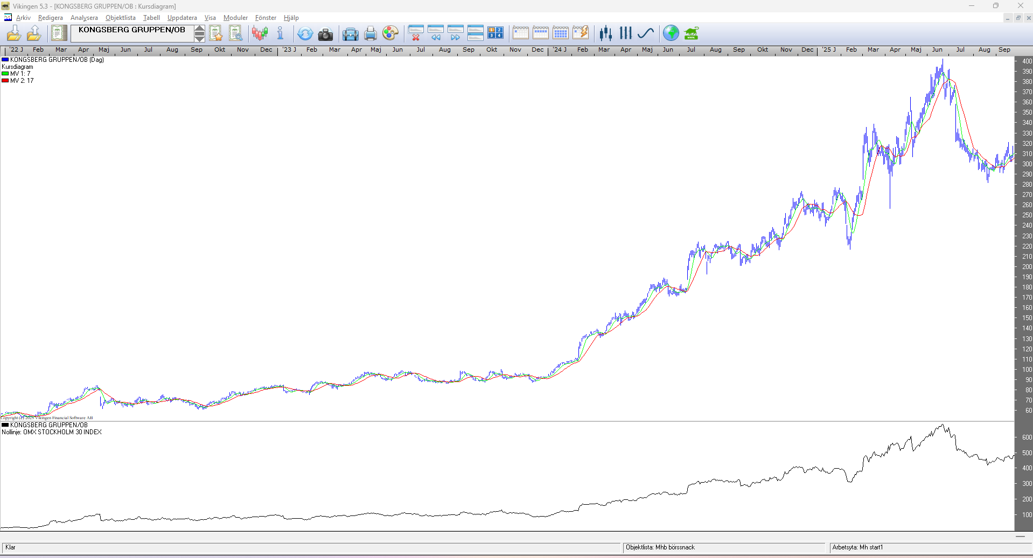Click the 400 price axis label
The height and width of the screenshot is (558, 1033).
coord(1027,61)
